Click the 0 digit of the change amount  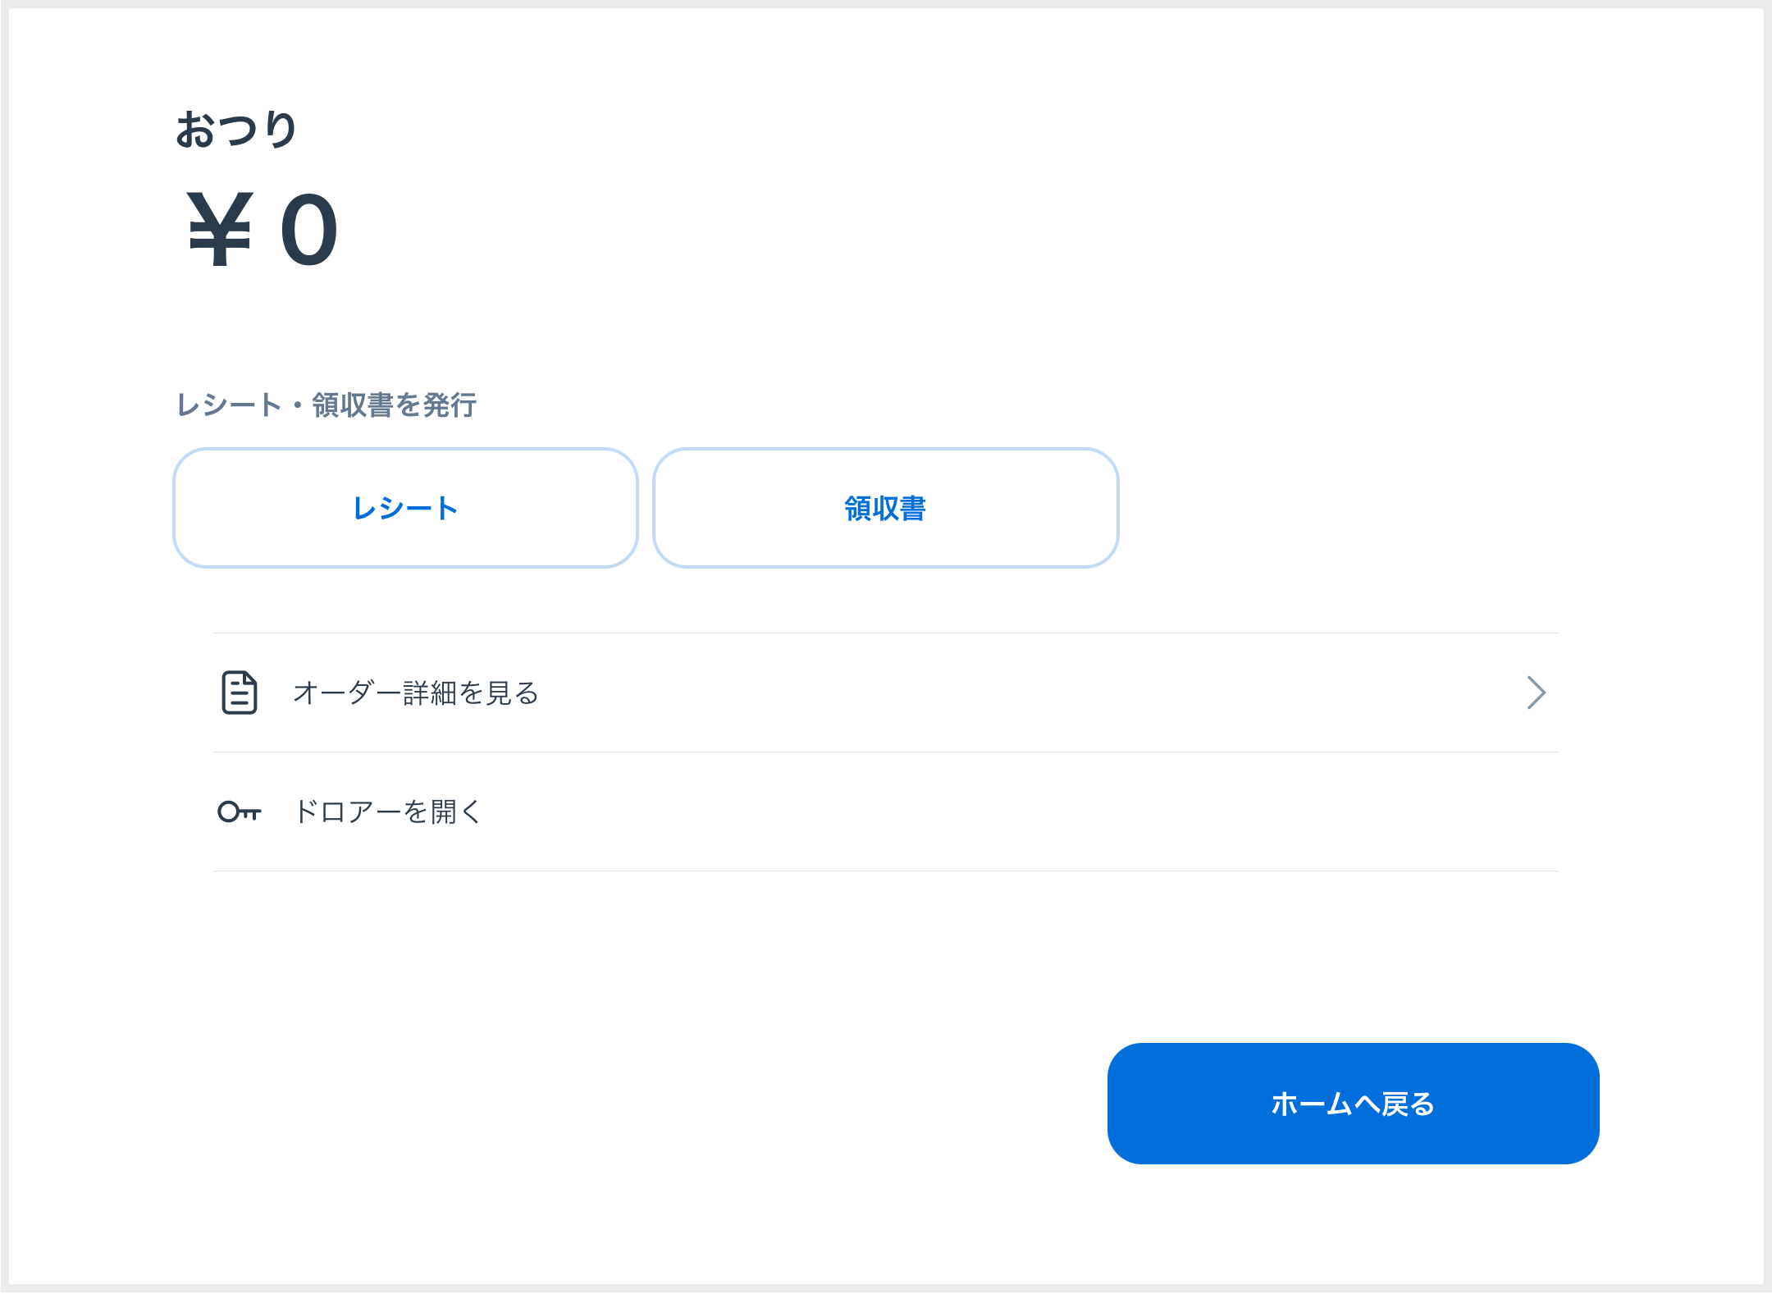click(308, 230)
